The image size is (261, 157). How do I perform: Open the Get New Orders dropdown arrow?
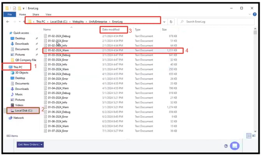pos(42,145)
